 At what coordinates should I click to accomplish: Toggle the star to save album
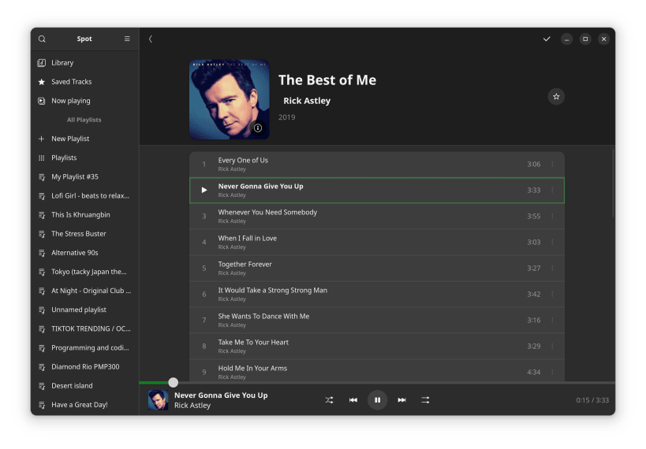556,96
